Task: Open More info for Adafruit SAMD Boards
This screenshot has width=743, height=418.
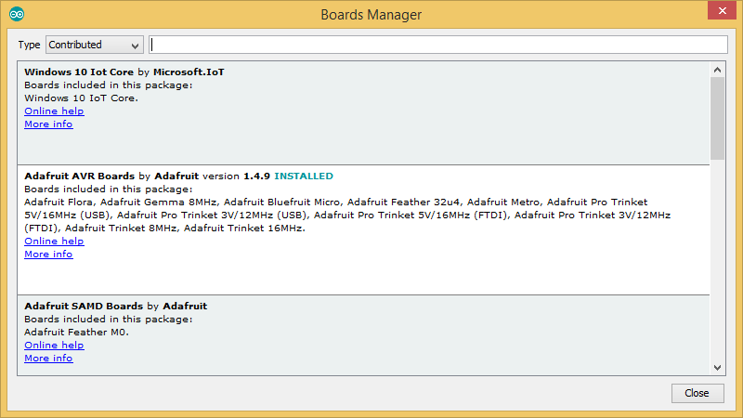Action: pyautogui.click(x=48, y=358)
